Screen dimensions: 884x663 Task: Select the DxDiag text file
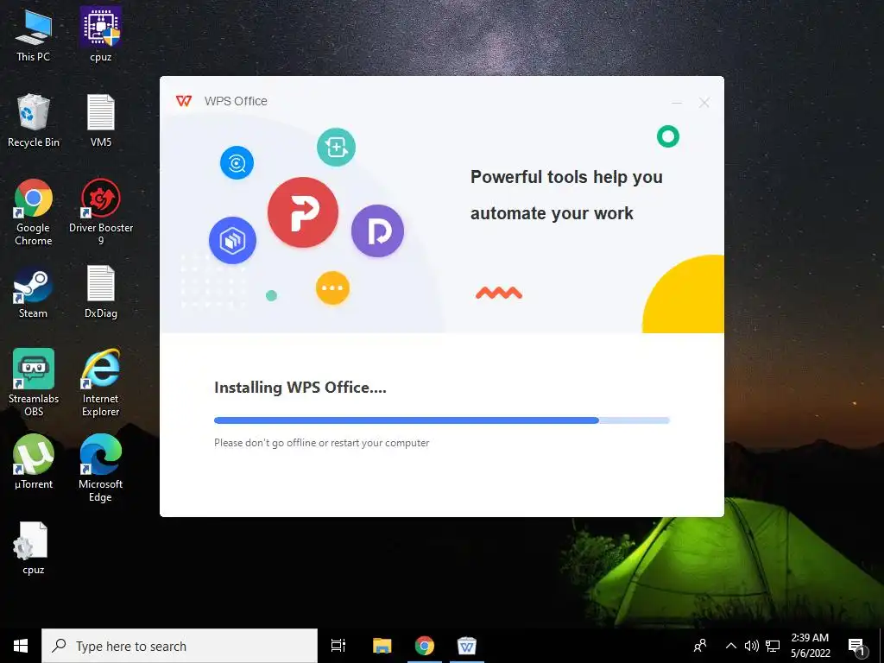pos(101,292)
